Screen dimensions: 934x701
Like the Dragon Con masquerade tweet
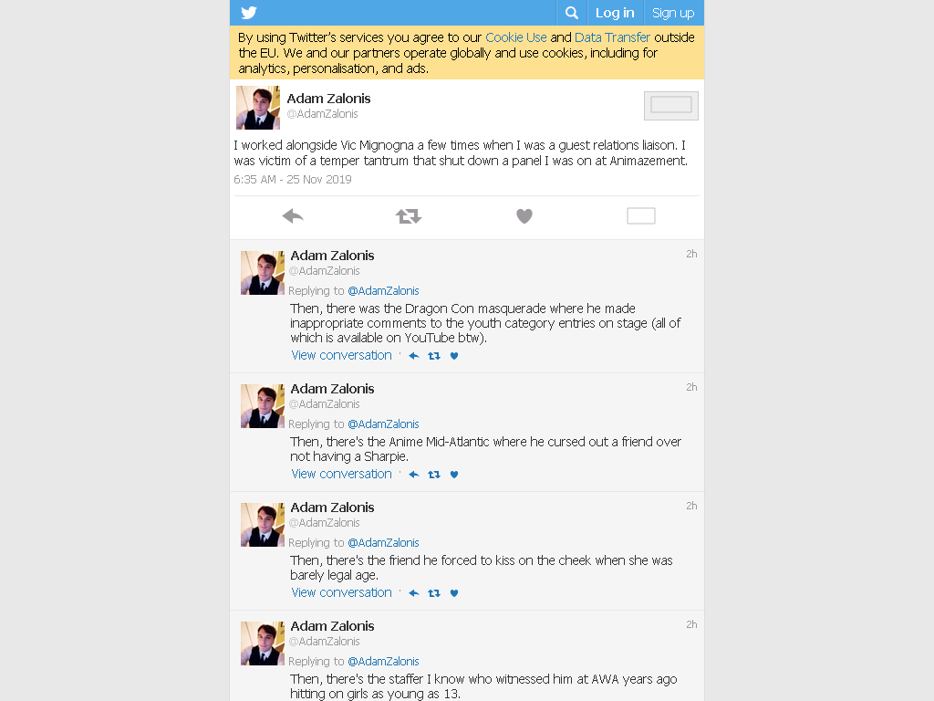[x=454, y=356]
